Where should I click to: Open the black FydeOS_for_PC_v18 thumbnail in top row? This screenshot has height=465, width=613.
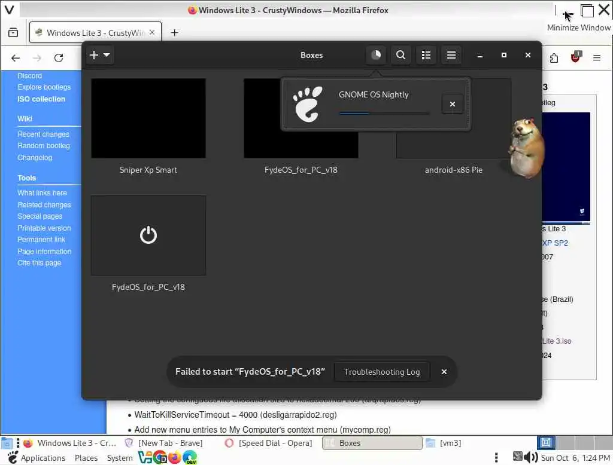click(301, 118)
